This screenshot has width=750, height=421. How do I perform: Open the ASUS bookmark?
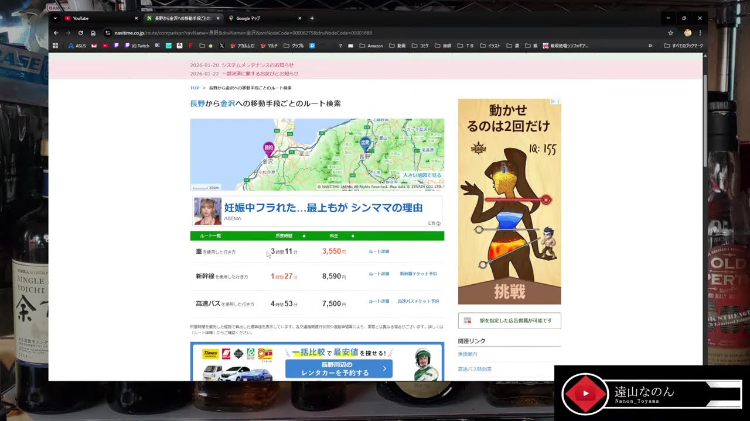click(77, 46)
